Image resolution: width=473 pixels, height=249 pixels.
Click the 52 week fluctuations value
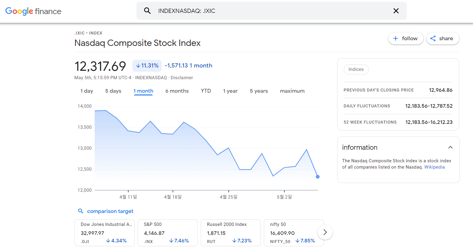click(429, 122)
